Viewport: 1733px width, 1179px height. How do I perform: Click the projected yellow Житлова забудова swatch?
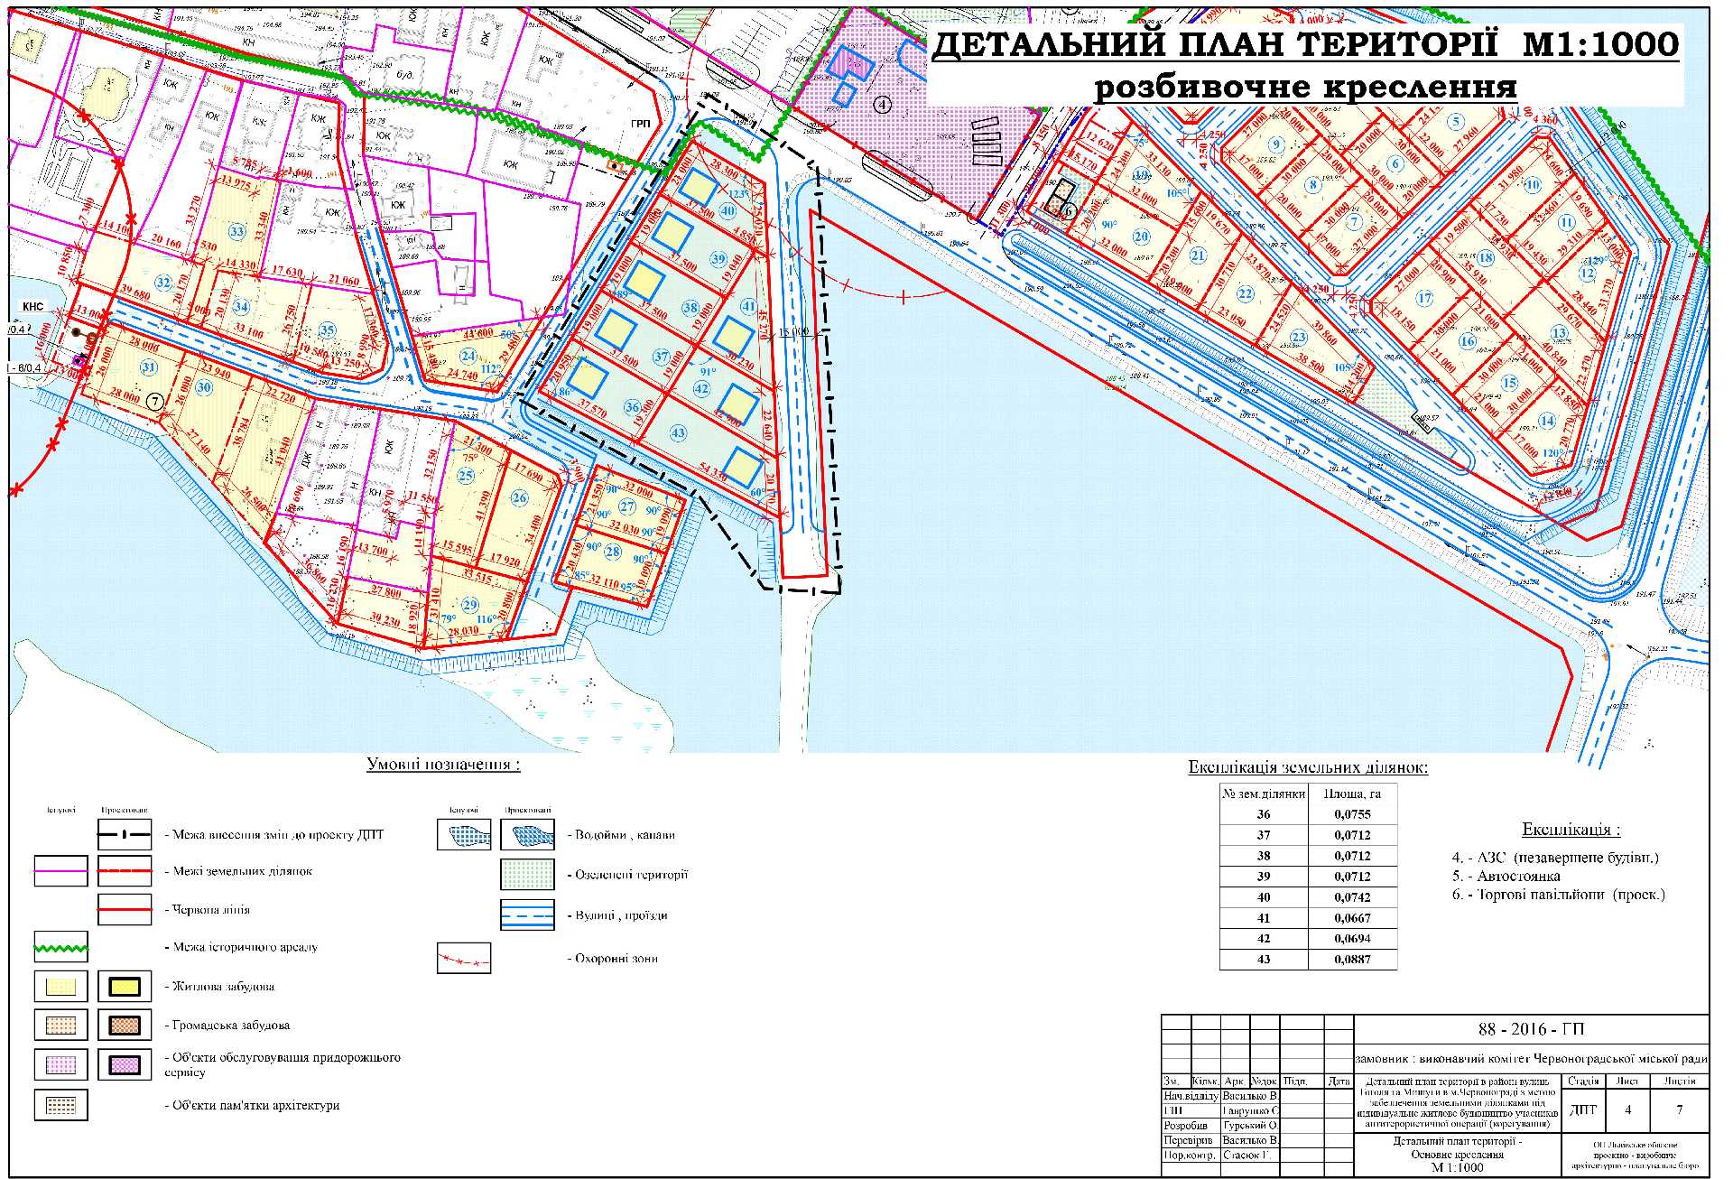pyautogui.click(x=125, y=987)
